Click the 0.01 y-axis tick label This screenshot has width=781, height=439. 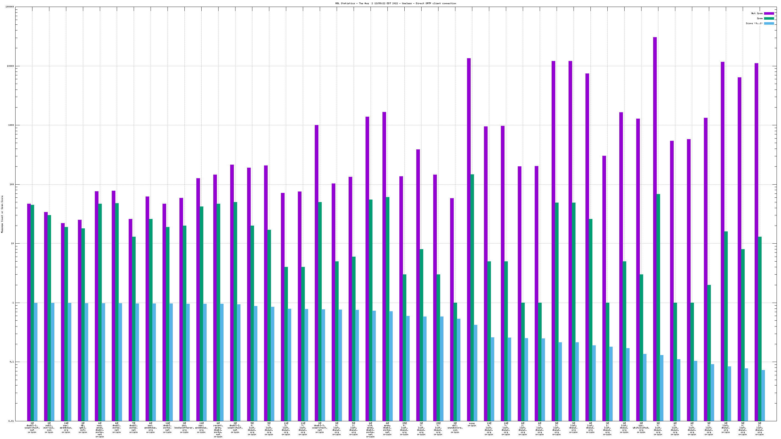pyautogui.click(x=11, y=421)
